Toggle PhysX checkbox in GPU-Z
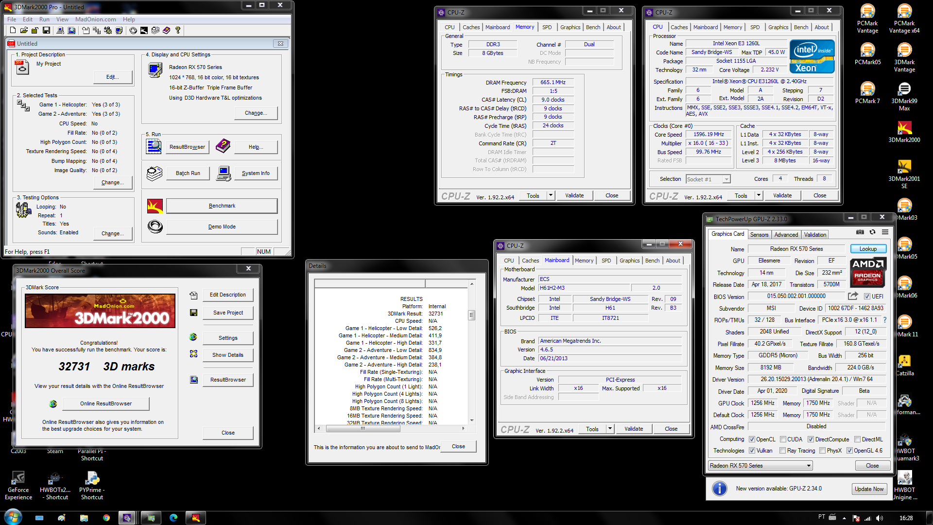The width and height of the screenshot is (933, 525). point(822,451)
